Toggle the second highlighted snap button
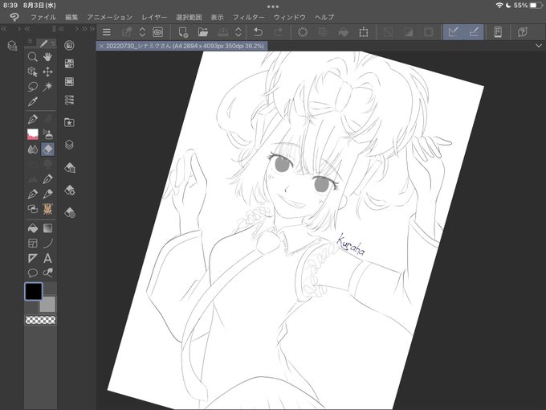Image resolution: width=546 pixels, height=410 pixels. point(474,32)
